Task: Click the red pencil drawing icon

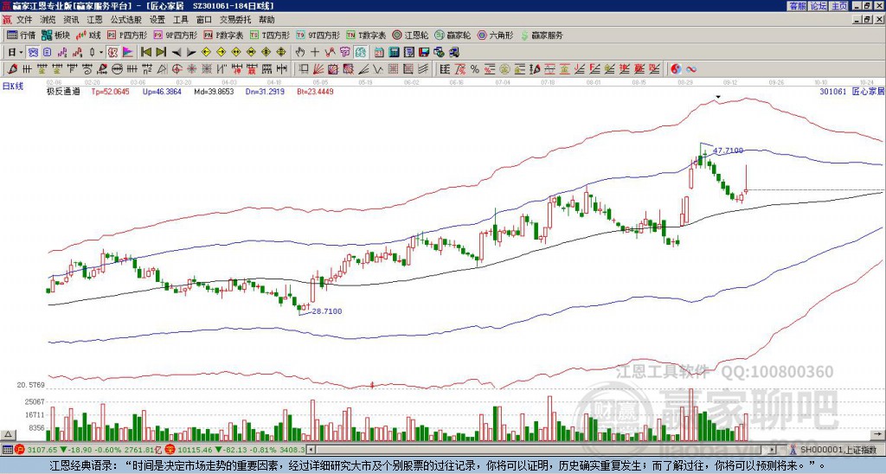Action: click(x=11, y=69)
